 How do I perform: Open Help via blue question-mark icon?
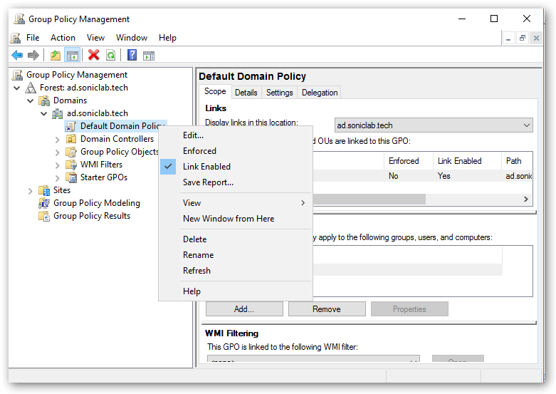(x=132, y=55)
